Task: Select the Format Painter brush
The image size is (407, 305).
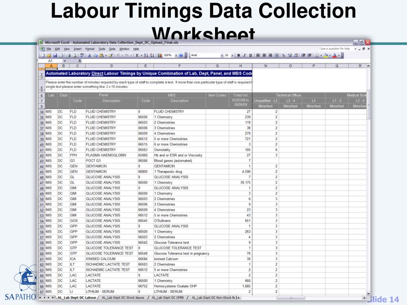Action: point(110,56)
